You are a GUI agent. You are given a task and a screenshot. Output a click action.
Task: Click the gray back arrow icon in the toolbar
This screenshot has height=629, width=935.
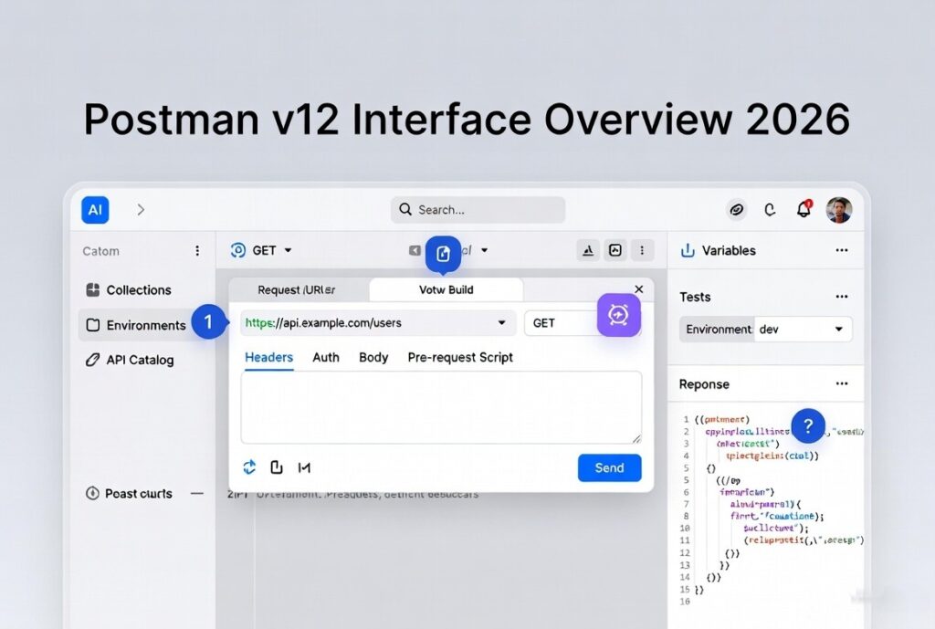415,250
